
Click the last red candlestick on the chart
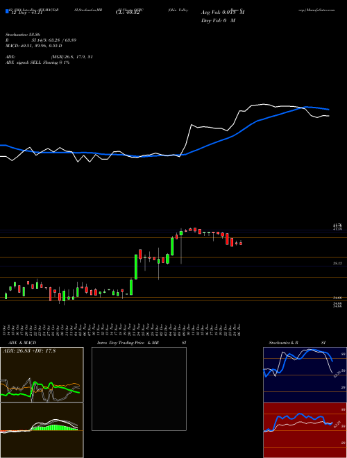(241, 243)
